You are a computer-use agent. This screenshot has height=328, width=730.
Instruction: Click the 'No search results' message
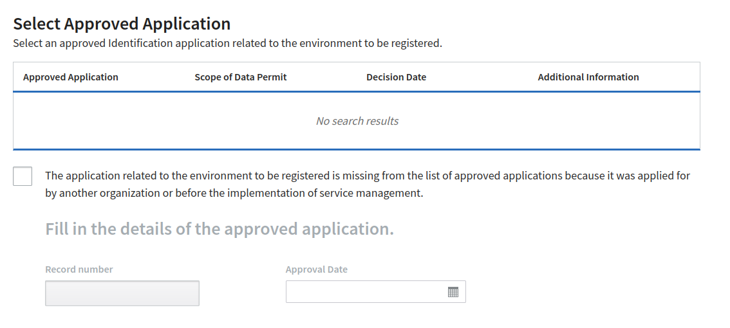pyautogui.click(x=357, y=121)
